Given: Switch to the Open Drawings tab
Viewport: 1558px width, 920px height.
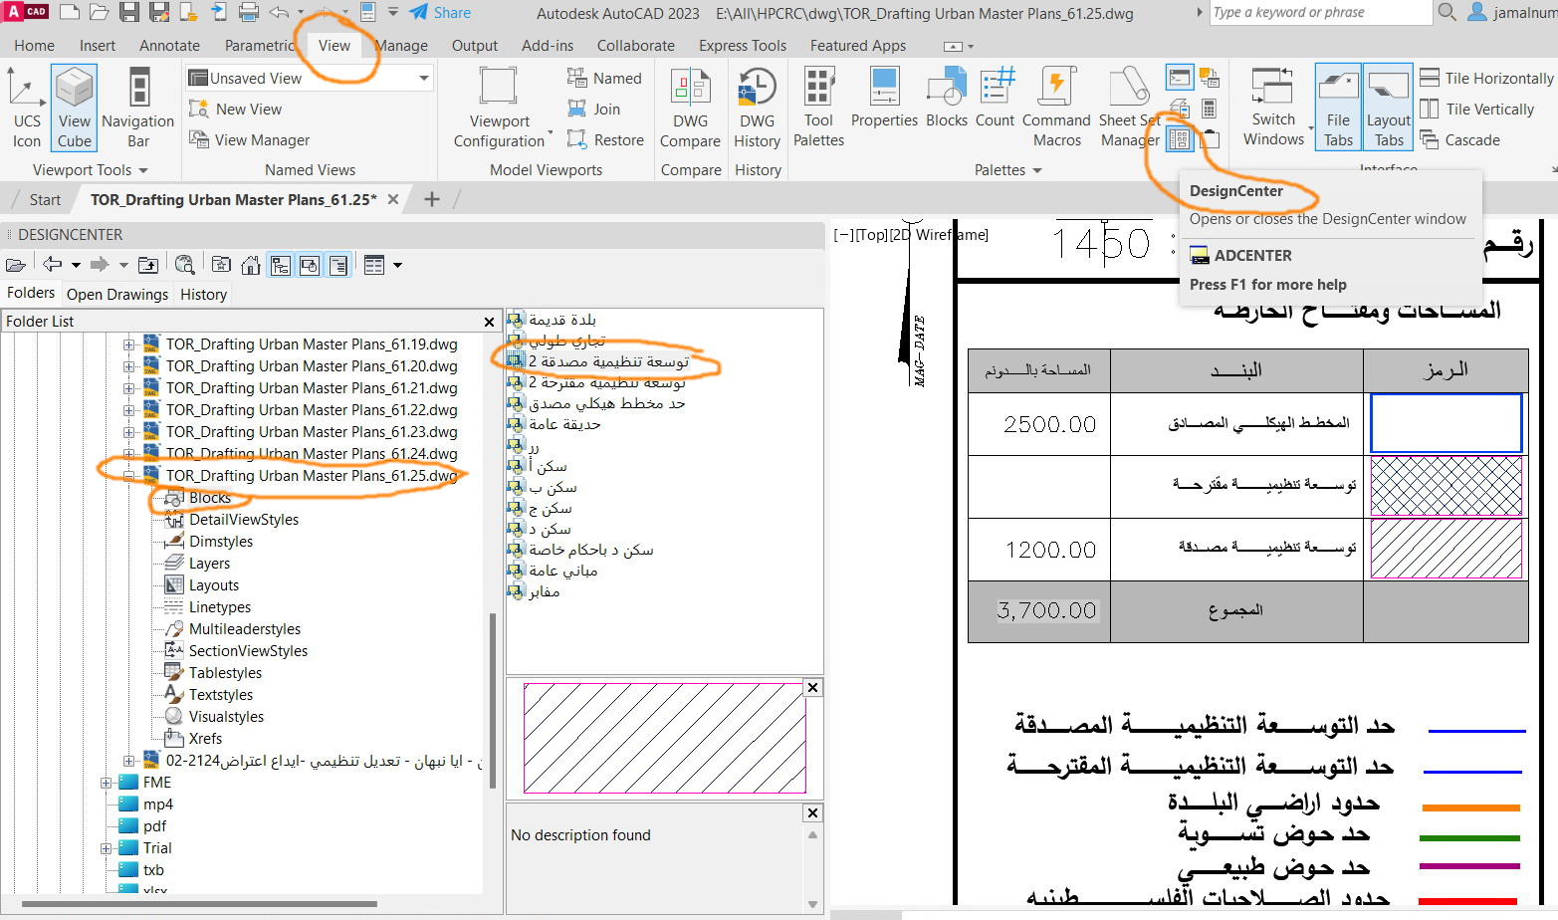Looking at the screenshot, I should [116, 294].
